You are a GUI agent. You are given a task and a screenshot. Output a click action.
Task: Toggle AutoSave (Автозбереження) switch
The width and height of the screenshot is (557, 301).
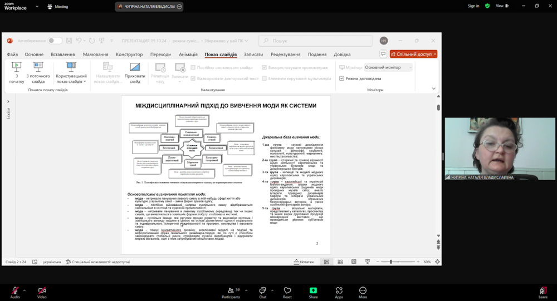point(55,41)
